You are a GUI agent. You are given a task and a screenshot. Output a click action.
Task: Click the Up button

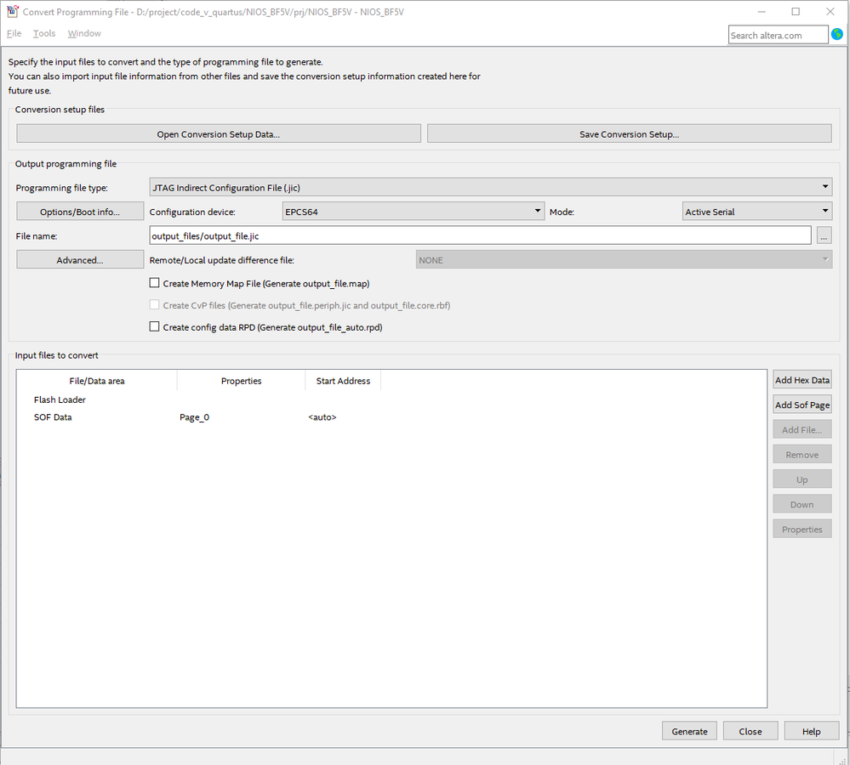pyautogui.click(x=802, y=479)
